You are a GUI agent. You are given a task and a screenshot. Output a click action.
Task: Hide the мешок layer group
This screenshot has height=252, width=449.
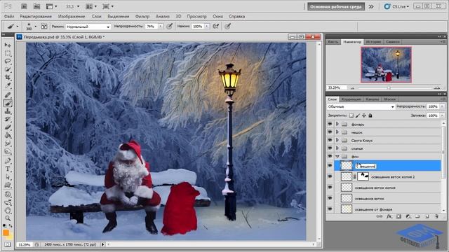click(330, 132)
